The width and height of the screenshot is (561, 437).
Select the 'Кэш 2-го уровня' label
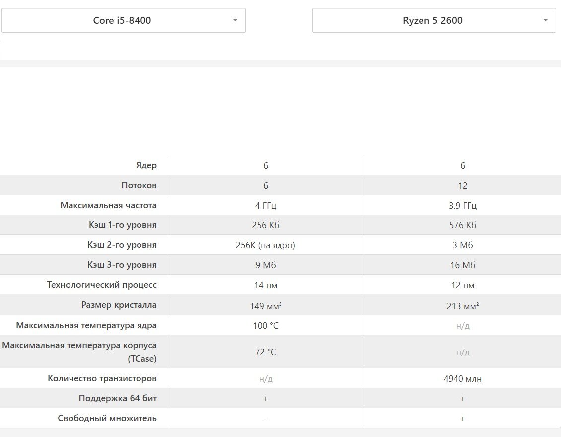click(122, 245)
